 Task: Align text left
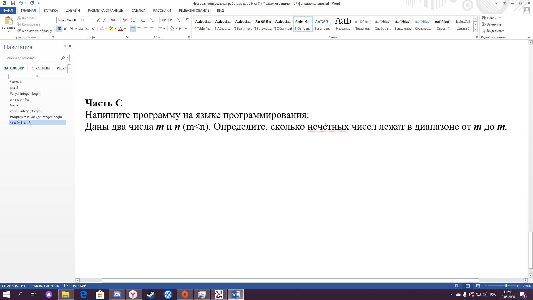133,29
